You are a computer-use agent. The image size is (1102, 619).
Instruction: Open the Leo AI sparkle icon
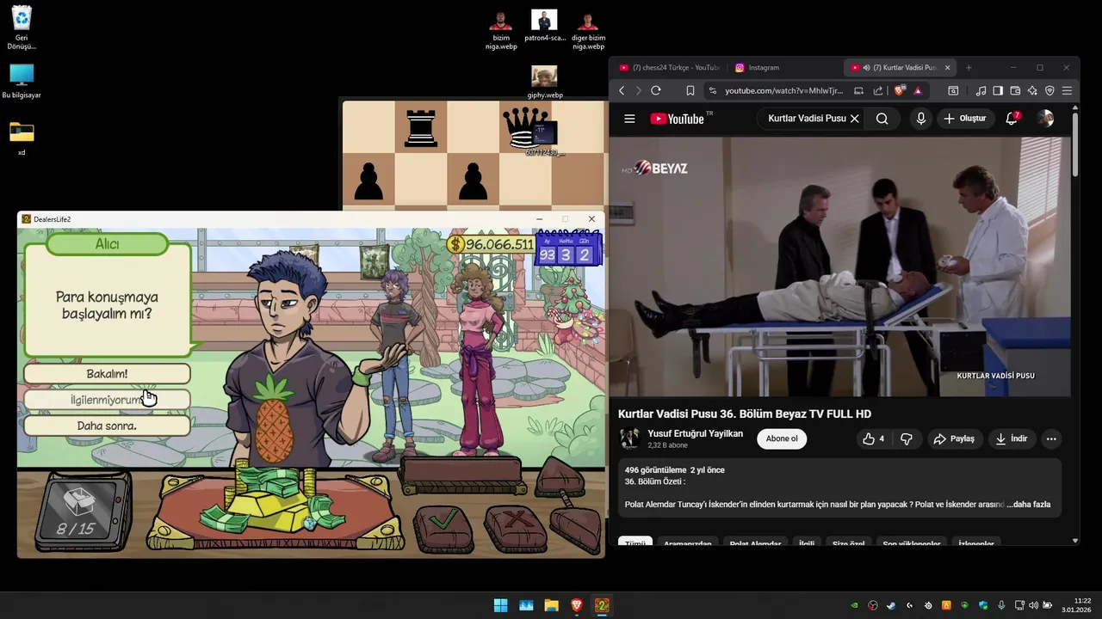point(1032,90)
